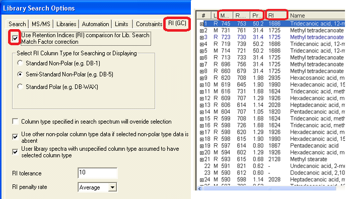Expand hit 24 Heptadecanoic acid row
The image size is (348, 199).
click(x=201, y=180)
